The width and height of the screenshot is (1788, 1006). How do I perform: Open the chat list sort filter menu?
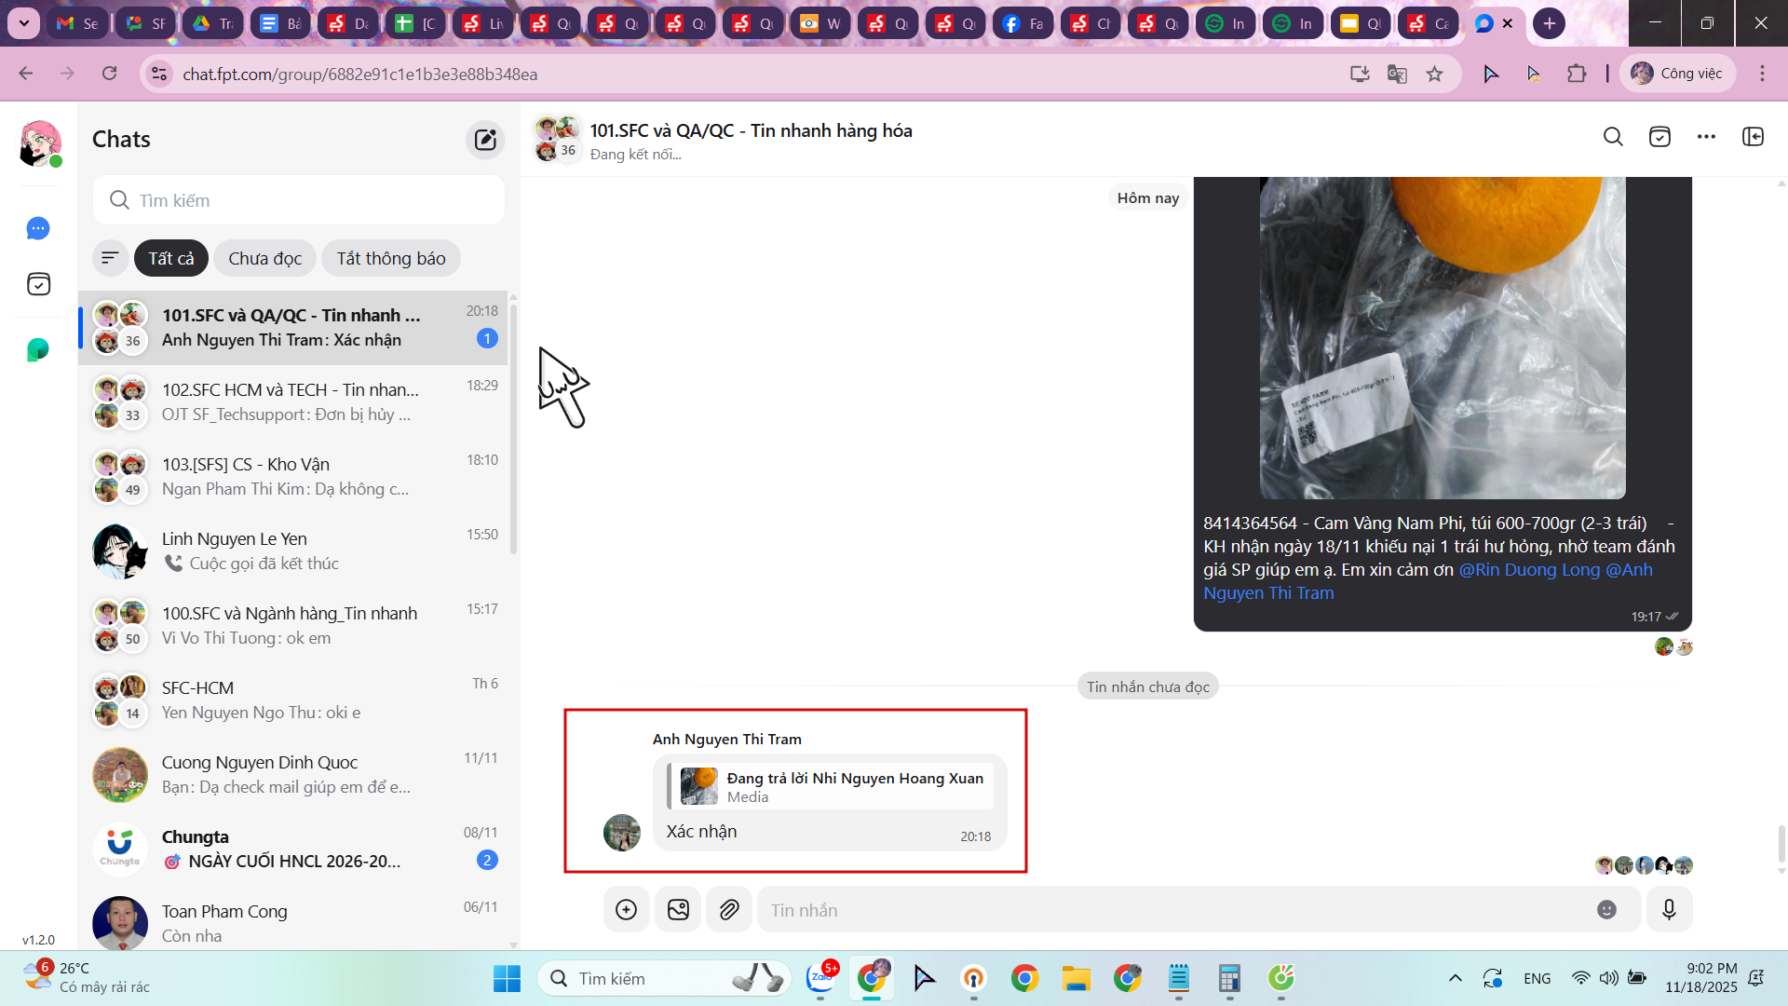(110, 259)
